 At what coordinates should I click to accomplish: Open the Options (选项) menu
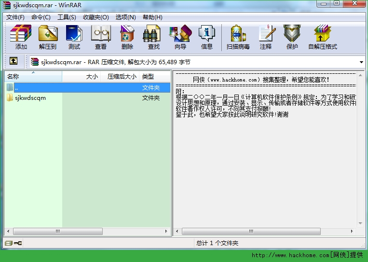click(x=125, y=17)
